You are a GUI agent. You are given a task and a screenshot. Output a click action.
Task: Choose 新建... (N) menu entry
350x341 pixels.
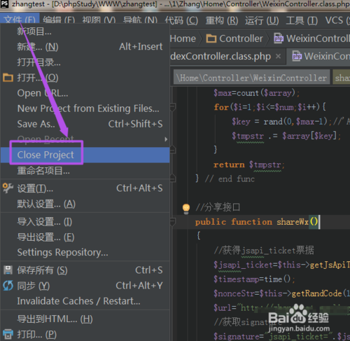pyautogui.click(x=85, y=47)
